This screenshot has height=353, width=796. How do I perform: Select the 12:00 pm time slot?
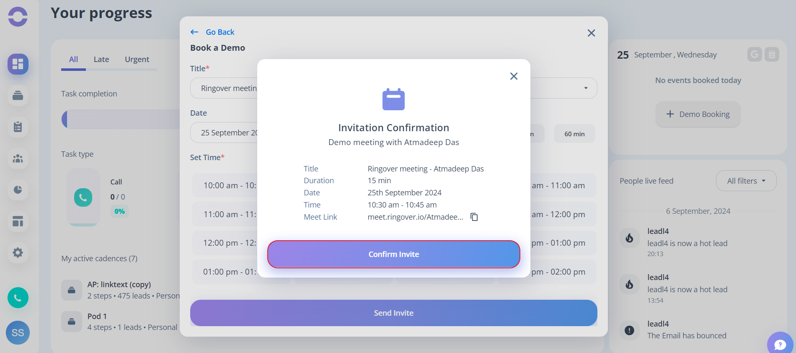pos(225,243)
